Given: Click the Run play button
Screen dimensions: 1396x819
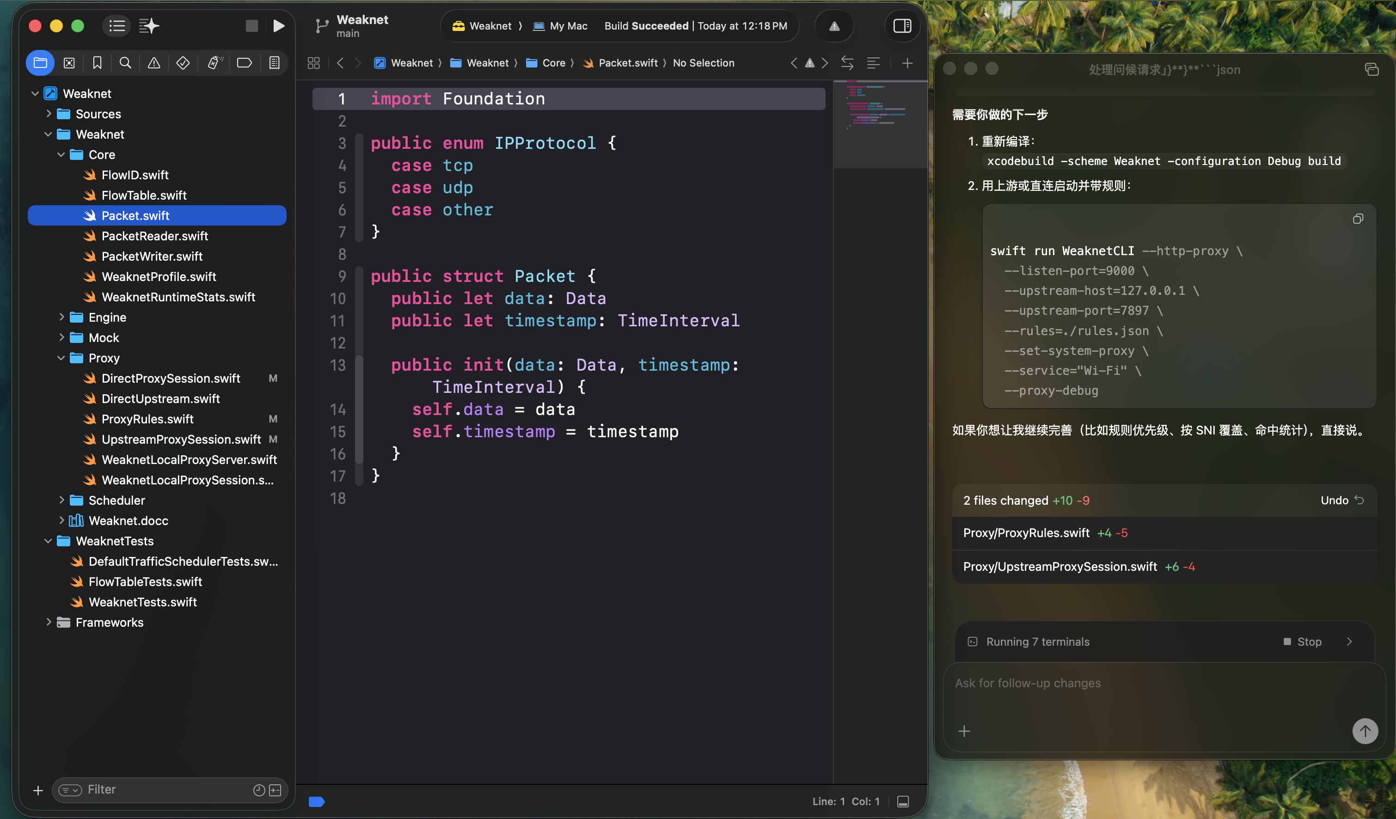Looking at the screenshot, I should pos(279,25).
